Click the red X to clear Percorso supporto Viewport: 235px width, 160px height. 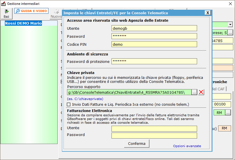tap(201, 92)
